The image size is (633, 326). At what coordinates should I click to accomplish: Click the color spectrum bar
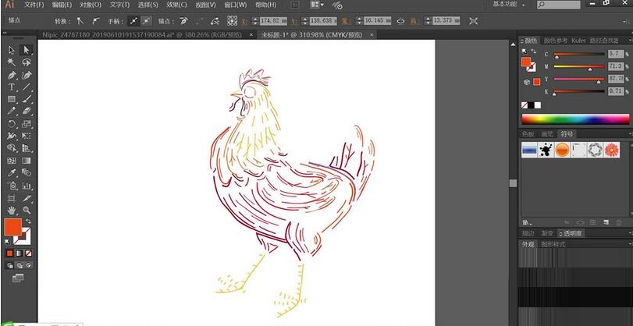575,119
